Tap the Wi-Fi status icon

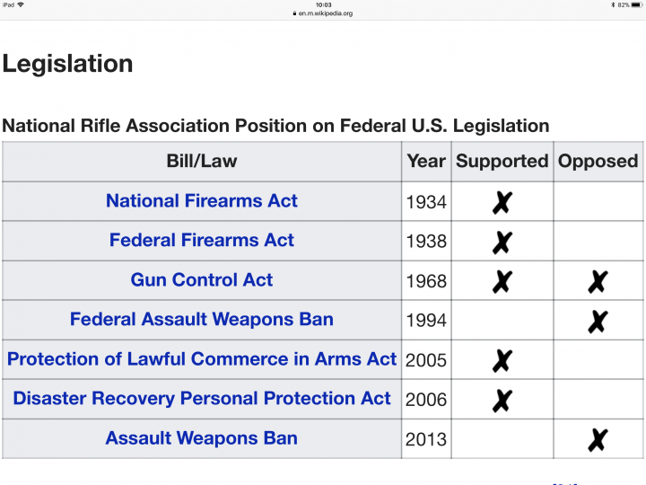coord(21,4)
